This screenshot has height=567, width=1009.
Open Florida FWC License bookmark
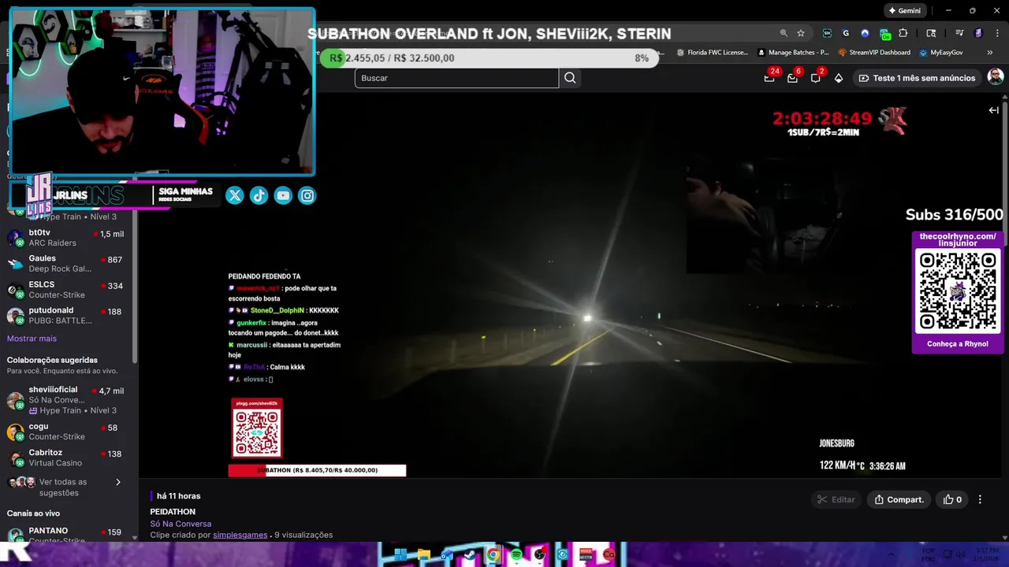point(712,53)
